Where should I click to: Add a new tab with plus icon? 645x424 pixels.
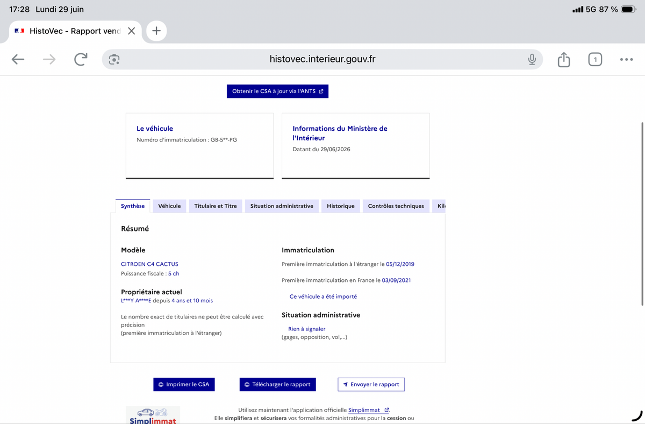tap(156, 31)
